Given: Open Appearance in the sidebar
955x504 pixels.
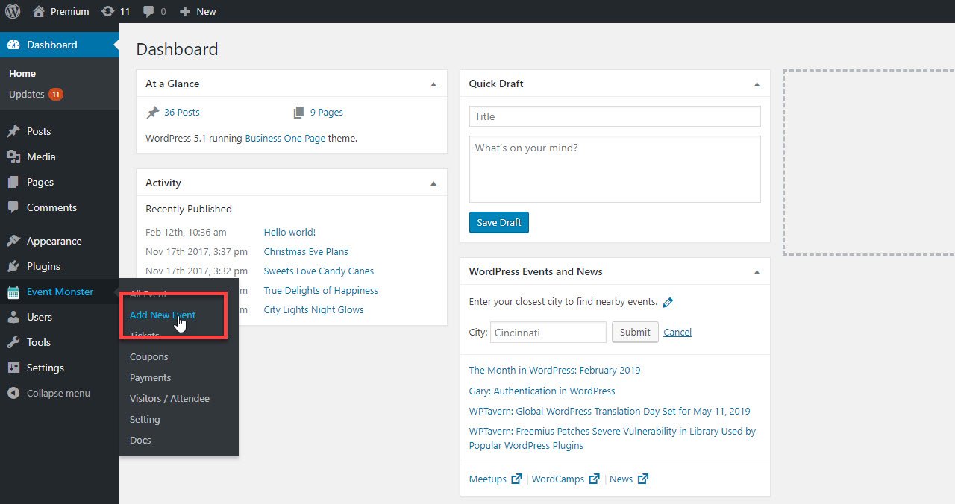Looking at the screenshot, I should point(54,241).
